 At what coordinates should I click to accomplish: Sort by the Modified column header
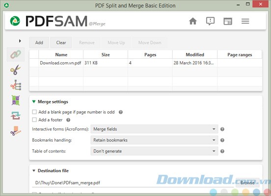click(x=195, y=55)
